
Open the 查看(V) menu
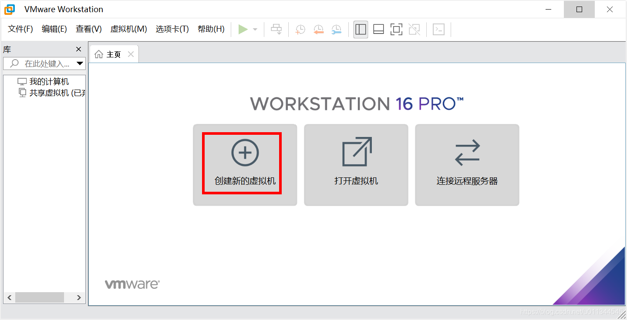tap(88, 29)
